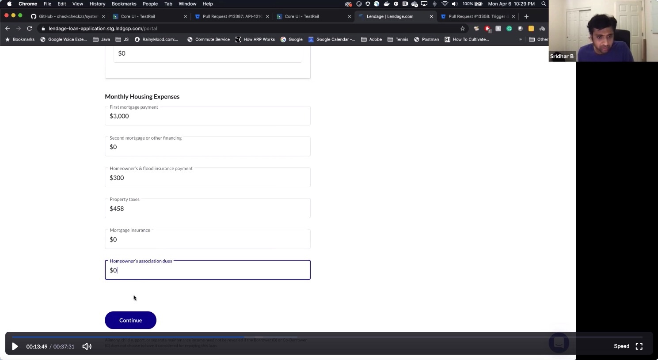Click the yellow square extension icon
This screenshot has height=360, width=658.
531,28
